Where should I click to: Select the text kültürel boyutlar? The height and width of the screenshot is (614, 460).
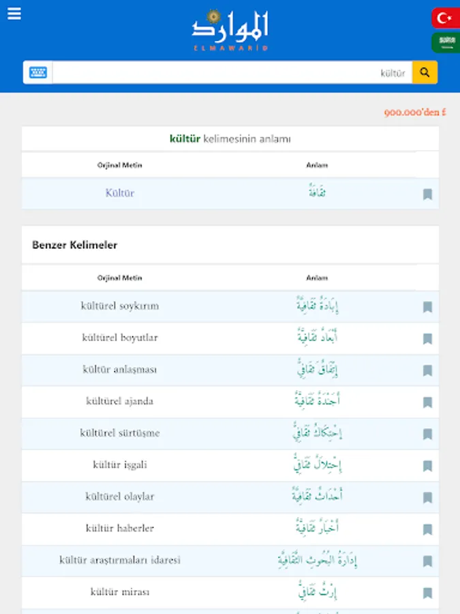(120, 338)
